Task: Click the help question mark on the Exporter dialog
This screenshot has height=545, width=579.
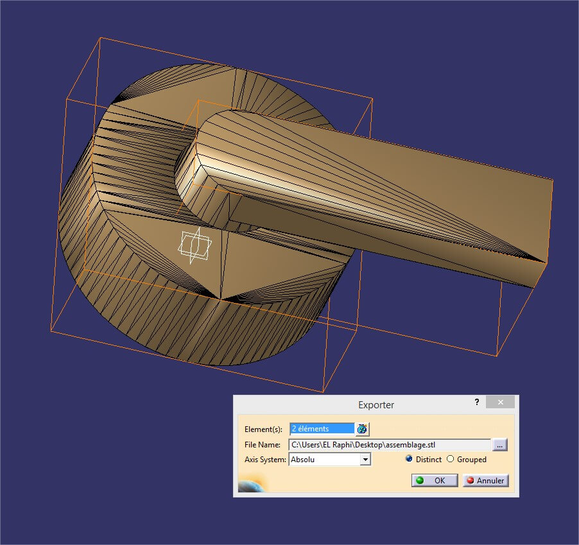Action: [476, 402]
